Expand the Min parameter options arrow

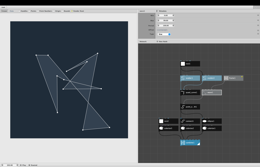(x=258, y=15)
